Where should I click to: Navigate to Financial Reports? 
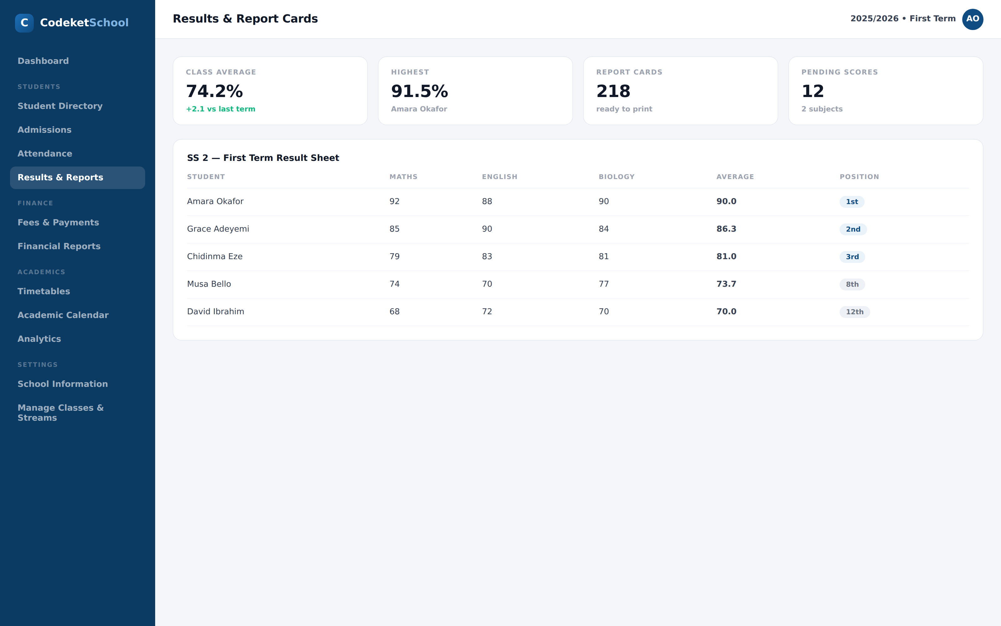(x=77, y=246)
